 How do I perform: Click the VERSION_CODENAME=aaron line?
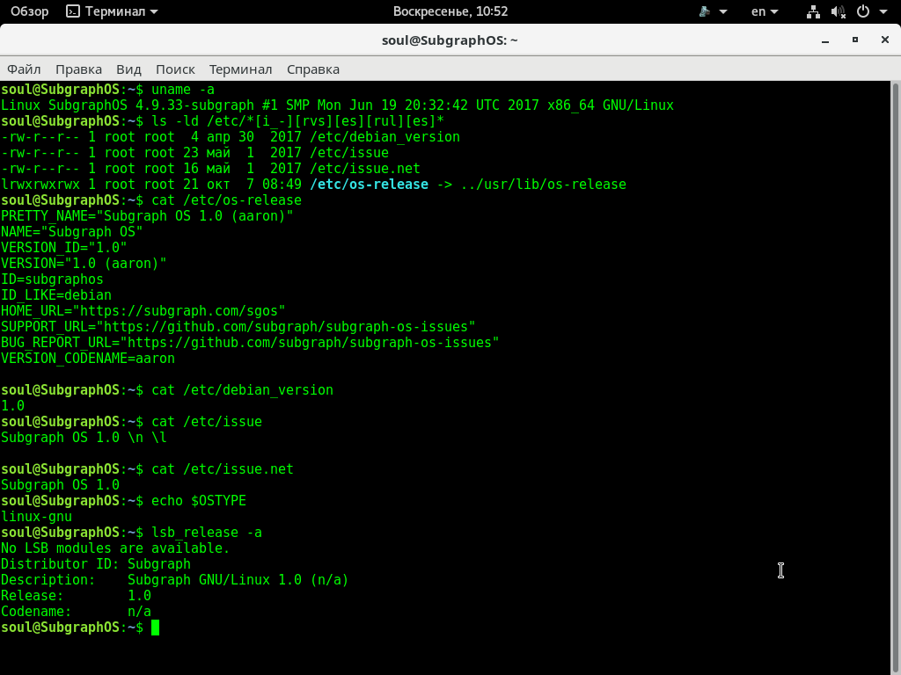pos(88,359)
